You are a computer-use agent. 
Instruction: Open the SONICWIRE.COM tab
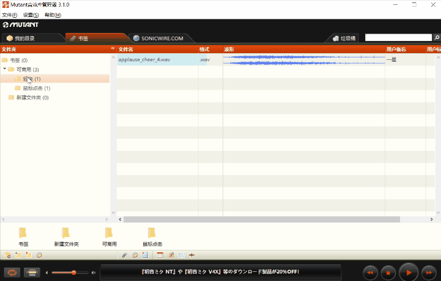162,38
